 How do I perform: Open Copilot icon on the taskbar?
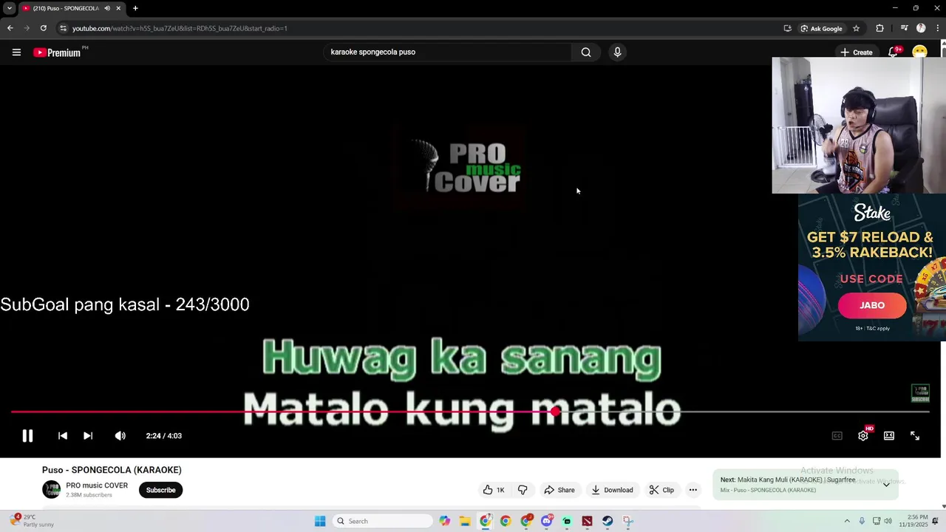coord(444,521)
